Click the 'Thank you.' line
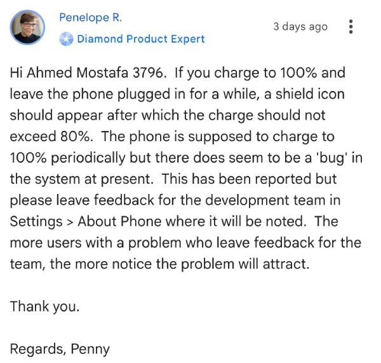The image size is (381, 363). pyautogui.click(x=44, y=306)
